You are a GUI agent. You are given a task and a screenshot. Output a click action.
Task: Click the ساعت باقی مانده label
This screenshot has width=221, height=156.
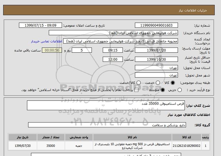28,50
